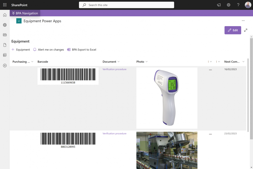
Task: Open the Equipment Power Apps ellipsis menu
Action: point(243,20)
